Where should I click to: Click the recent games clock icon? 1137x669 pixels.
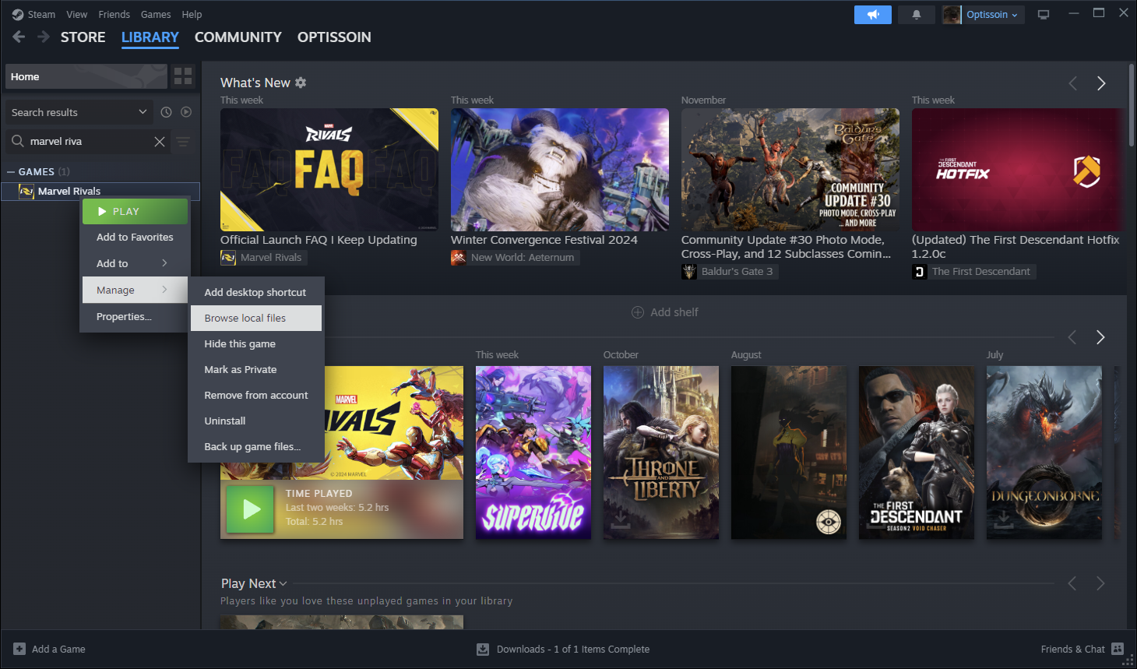[166, 111]
